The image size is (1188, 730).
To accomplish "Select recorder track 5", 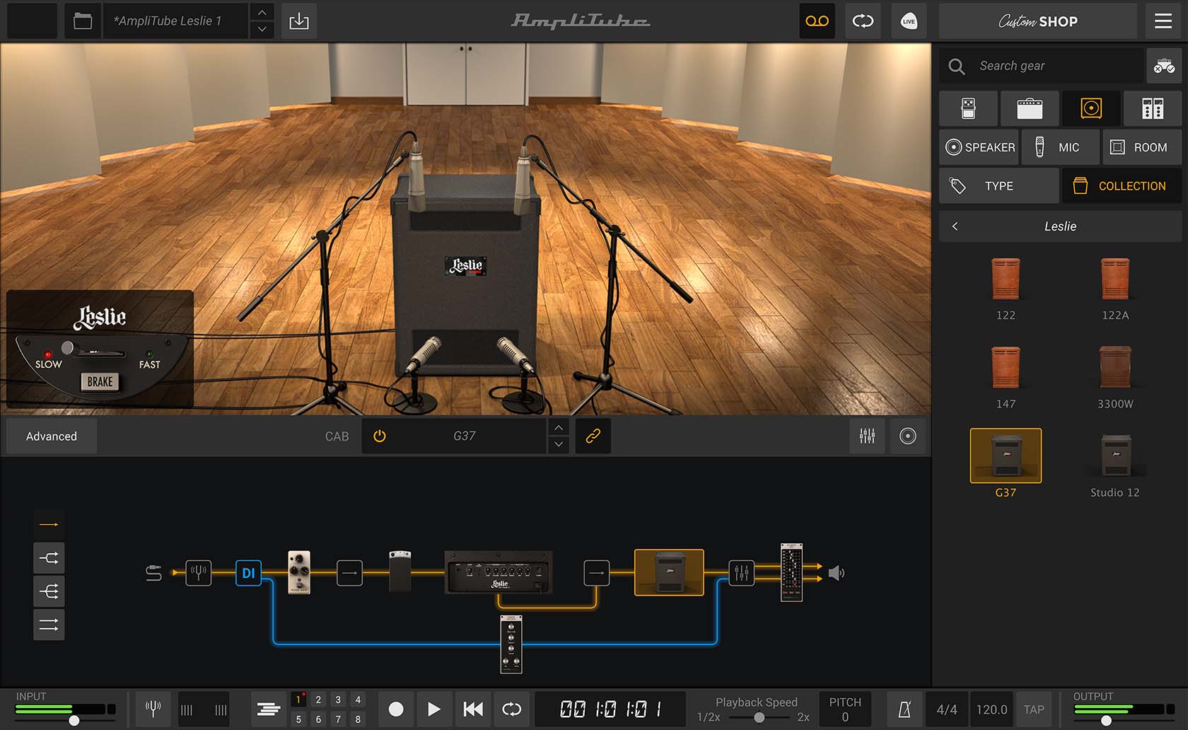I will pyautogui.click(x=298, y=719).
